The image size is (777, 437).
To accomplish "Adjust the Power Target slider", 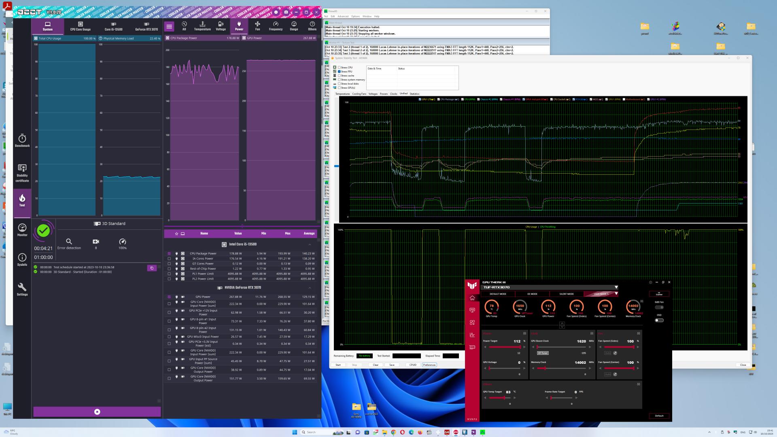I will pos(520,347).
